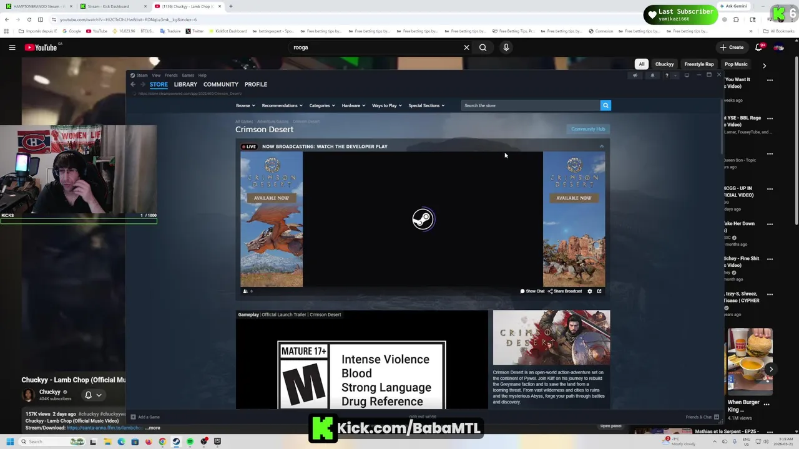Click YouTube search magnifier button
Image resolution: width=799 pixels, height=449 pixels.
[x=483, y=47]
